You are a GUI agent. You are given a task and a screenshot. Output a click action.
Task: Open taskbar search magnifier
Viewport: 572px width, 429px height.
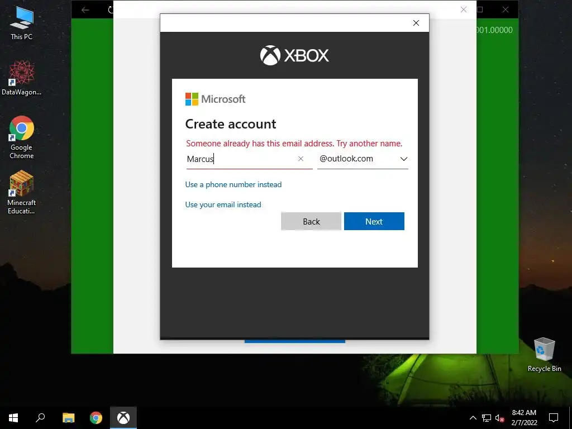[x=40, y=418]
